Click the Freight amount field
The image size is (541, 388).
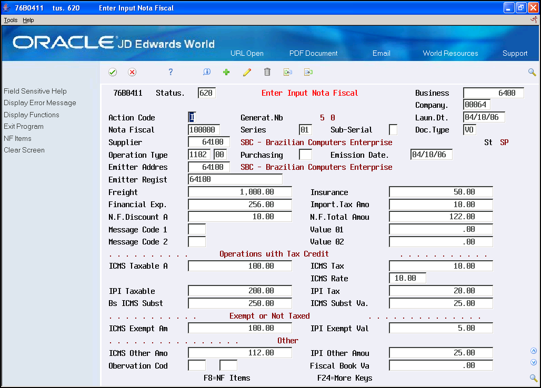tap(240, 191)
